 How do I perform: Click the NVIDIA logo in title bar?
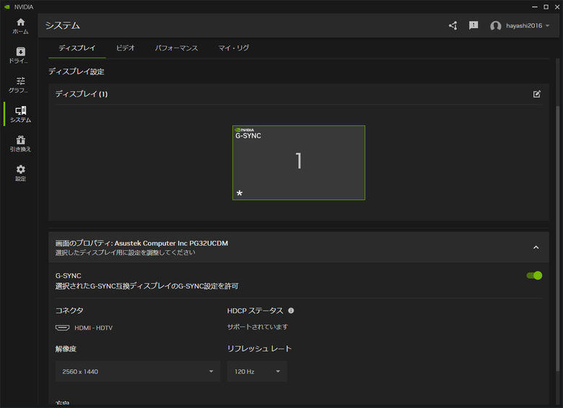tap(6, 6)
